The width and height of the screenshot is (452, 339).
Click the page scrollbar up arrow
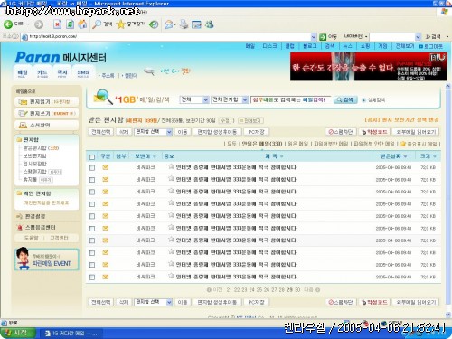click(x=447, y=87)
